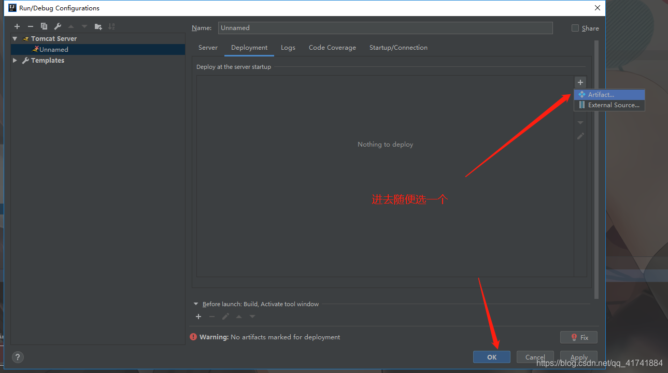Collapse the Before launch section
The image size is (668, 373).
click(196, 304)
